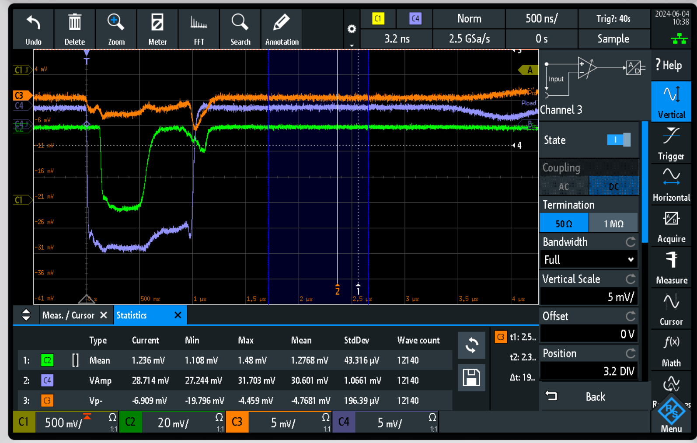Save statistics with the floppy disk icon
The image size is (697, 443).
click(x=471, y=377)
